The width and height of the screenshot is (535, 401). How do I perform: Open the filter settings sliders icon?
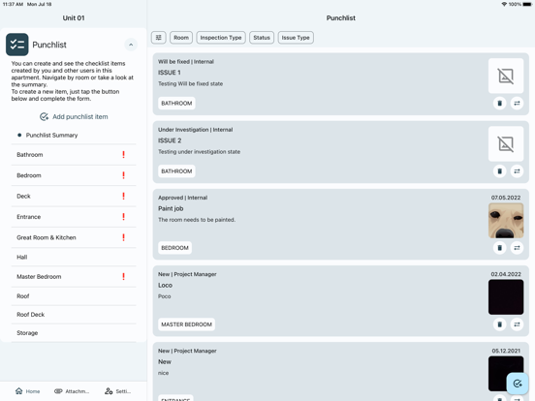158,38
